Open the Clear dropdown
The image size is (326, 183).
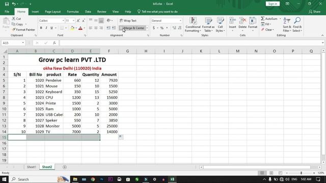pyautogui.click(x=267, y=29)
